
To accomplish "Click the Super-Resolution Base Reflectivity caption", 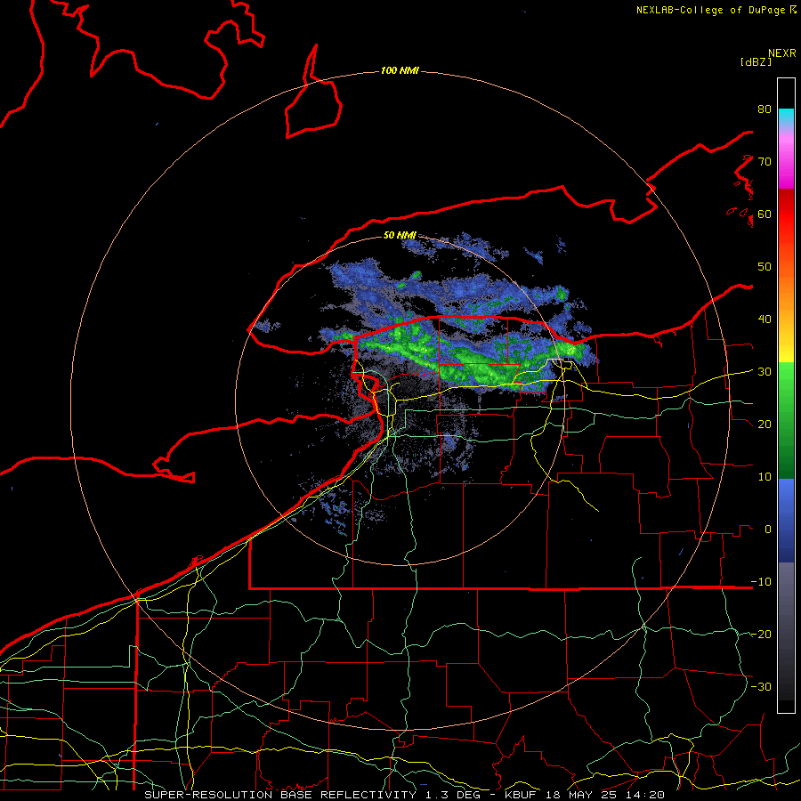I will point(405,795).
